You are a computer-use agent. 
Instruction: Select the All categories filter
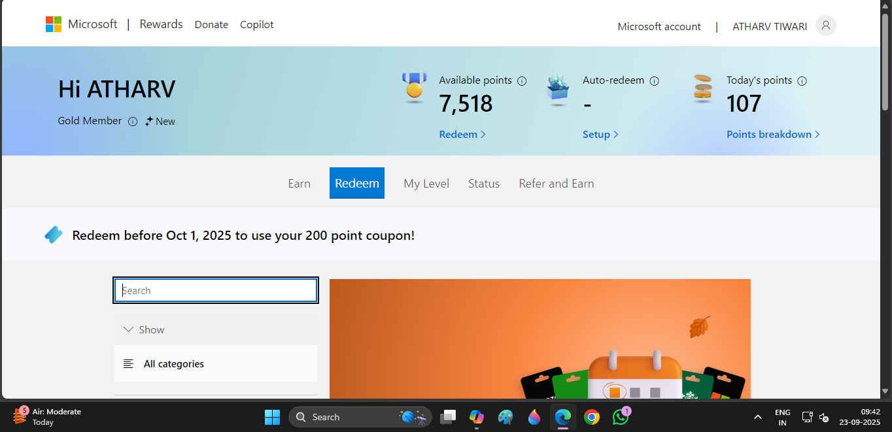(216, 363)
